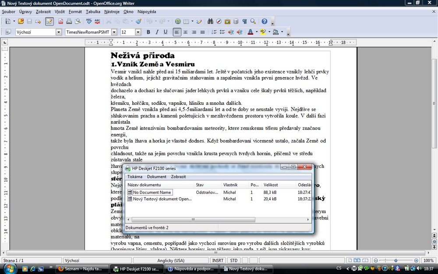Screen dimensions: 438x274
Task: Center align the paragraph
Action: click(185, 32)
